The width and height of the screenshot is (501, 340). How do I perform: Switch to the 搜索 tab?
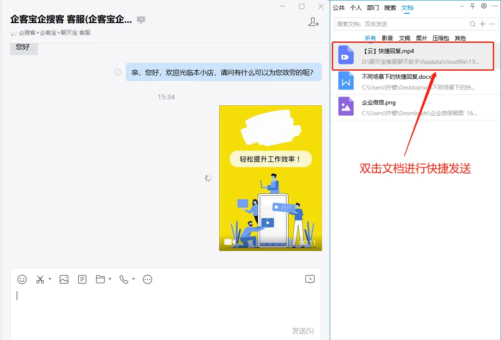click(390, 8)
